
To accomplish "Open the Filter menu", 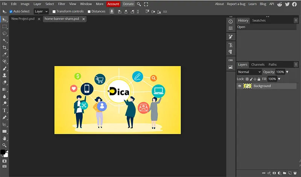I will click(x=62, y=4).
